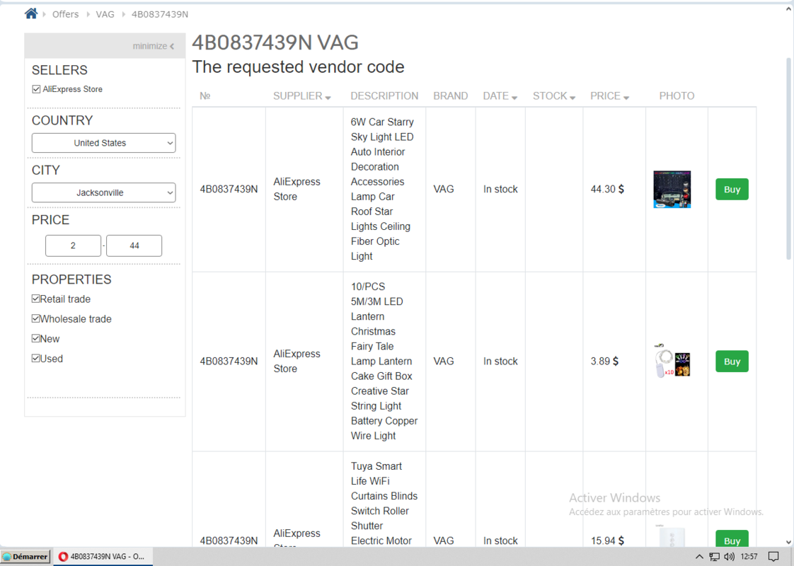Click the volume icon in system tray
Image resolution: width=794 pixels, height=566 pixels.
729,557
